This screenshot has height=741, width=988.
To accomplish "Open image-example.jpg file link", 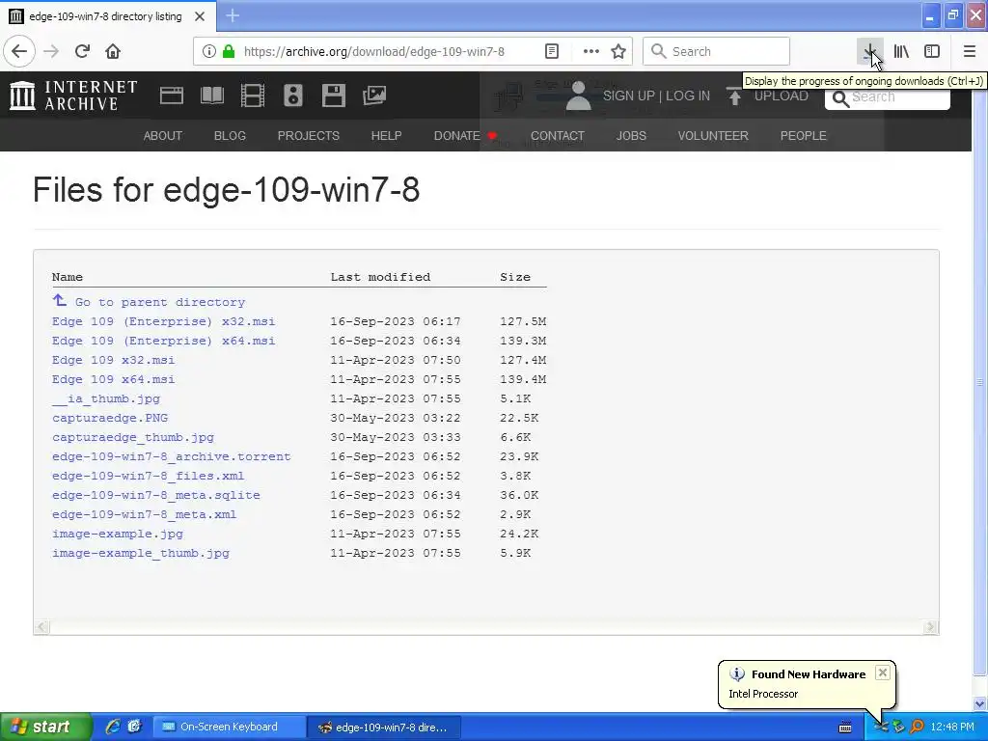I will tap(117, 534).
